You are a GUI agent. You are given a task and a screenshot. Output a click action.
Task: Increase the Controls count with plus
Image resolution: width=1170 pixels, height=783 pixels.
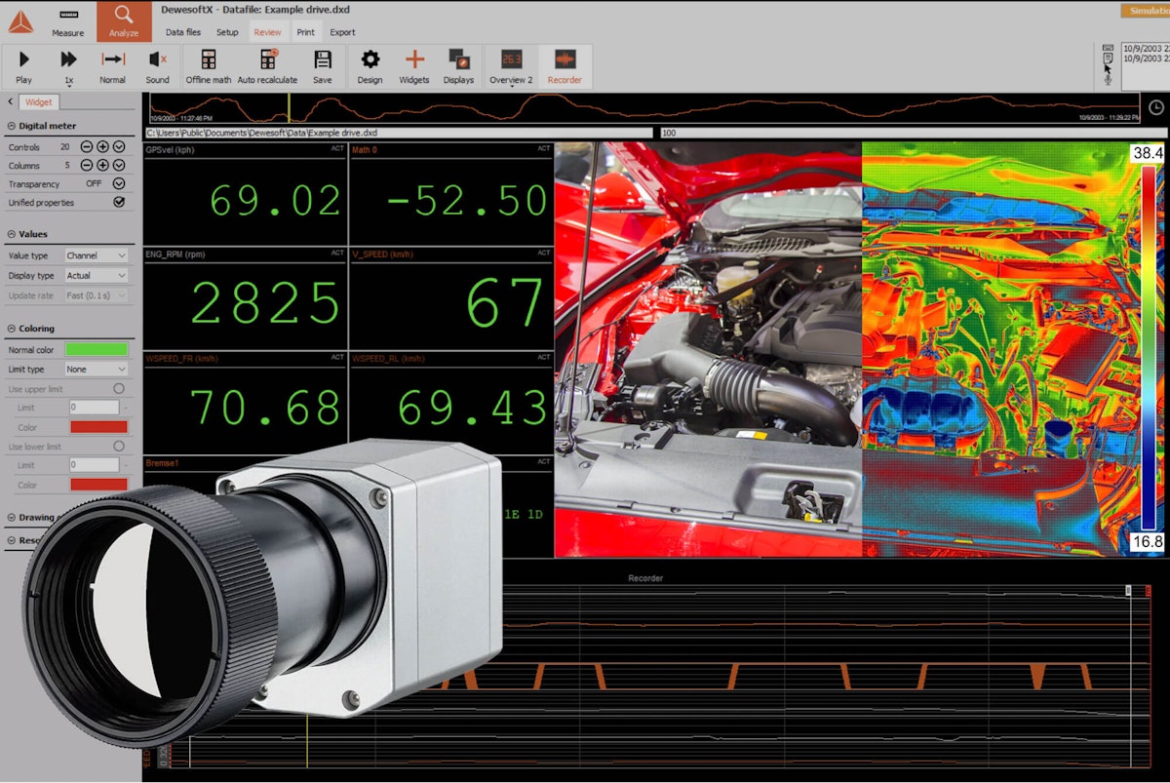(102, 146)
